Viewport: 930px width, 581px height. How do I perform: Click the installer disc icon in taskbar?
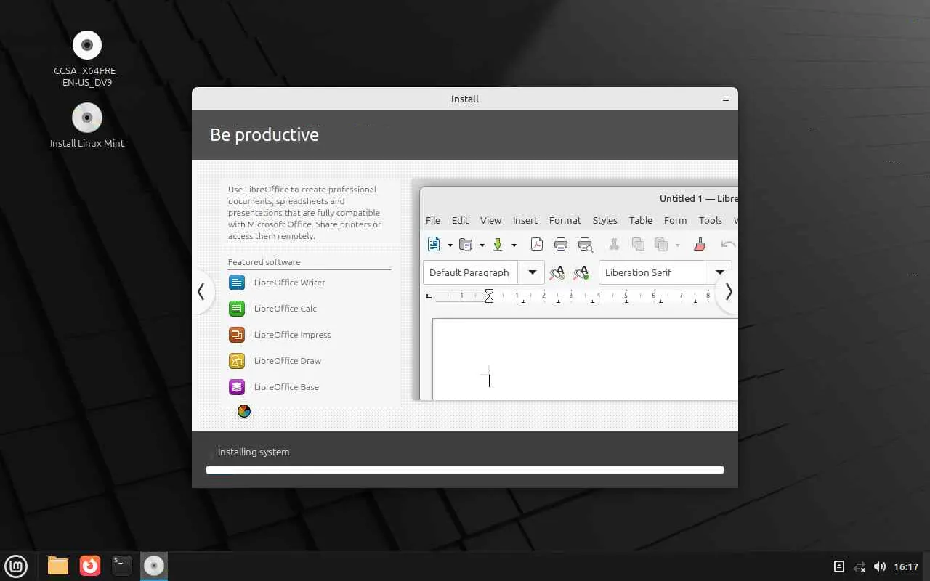click(x=153, y=566)
